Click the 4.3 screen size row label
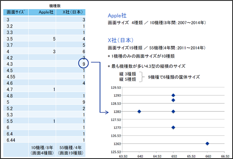Screen dimensions: 233x159 10,64
